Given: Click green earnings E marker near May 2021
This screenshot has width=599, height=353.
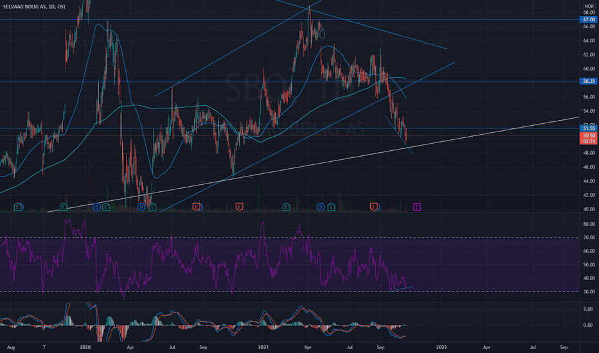Looking at the screenshot, I should [331, 207].
